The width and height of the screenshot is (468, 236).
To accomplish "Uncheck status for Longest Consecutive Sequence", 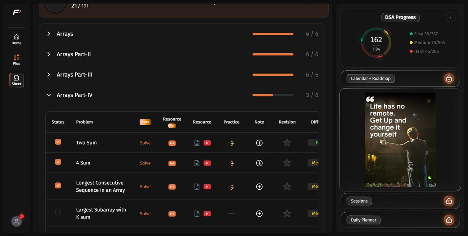I will (x=58, y=185).
